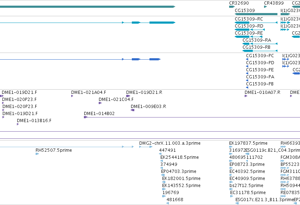Click BAC end DME1-009E03.R
This screenshot has width=300, height=205.
click(x=148, y=107)
